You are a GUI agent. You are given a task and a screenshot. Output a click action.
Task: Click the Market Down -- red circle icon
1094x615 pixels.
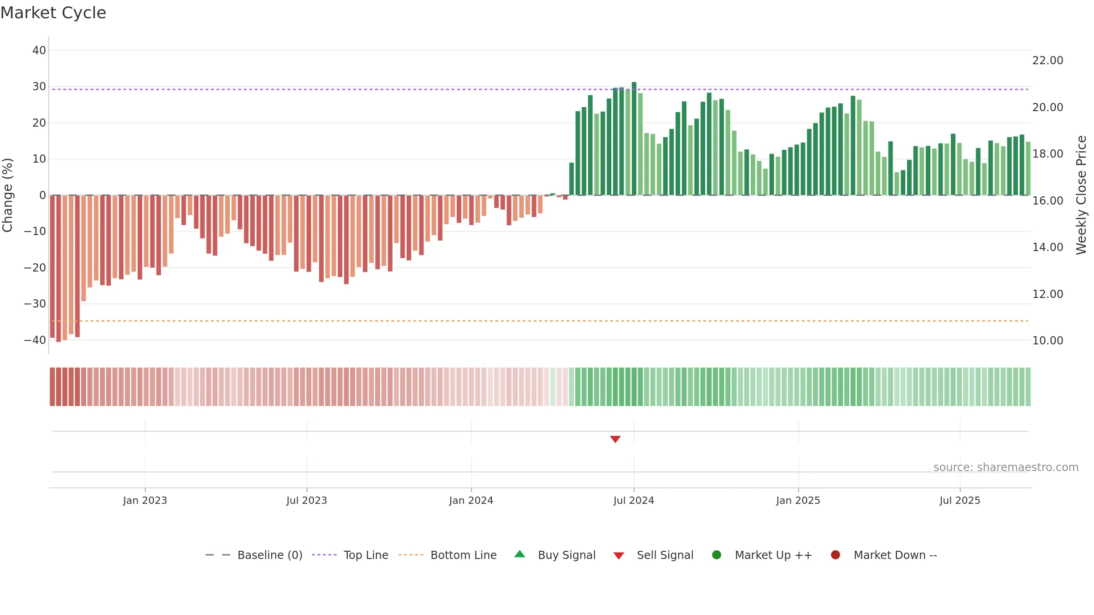tap(836, 555)
